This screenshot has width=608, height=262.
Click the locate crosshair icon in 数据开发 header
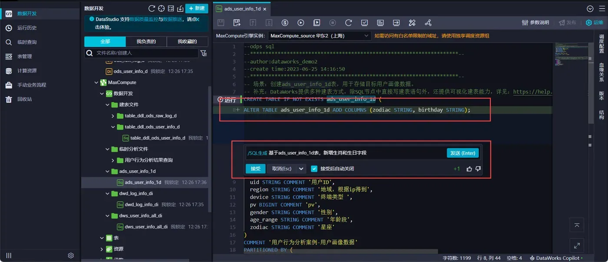(x=161, y=8)
